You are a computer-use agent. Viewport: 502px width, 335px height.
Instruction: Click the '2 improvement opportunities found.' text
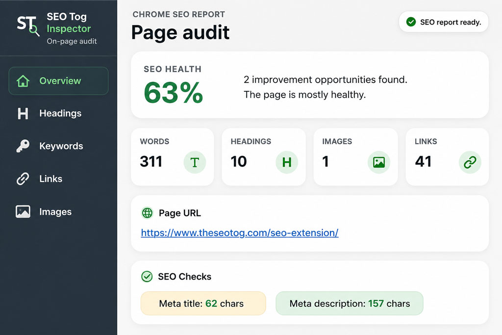326,79
